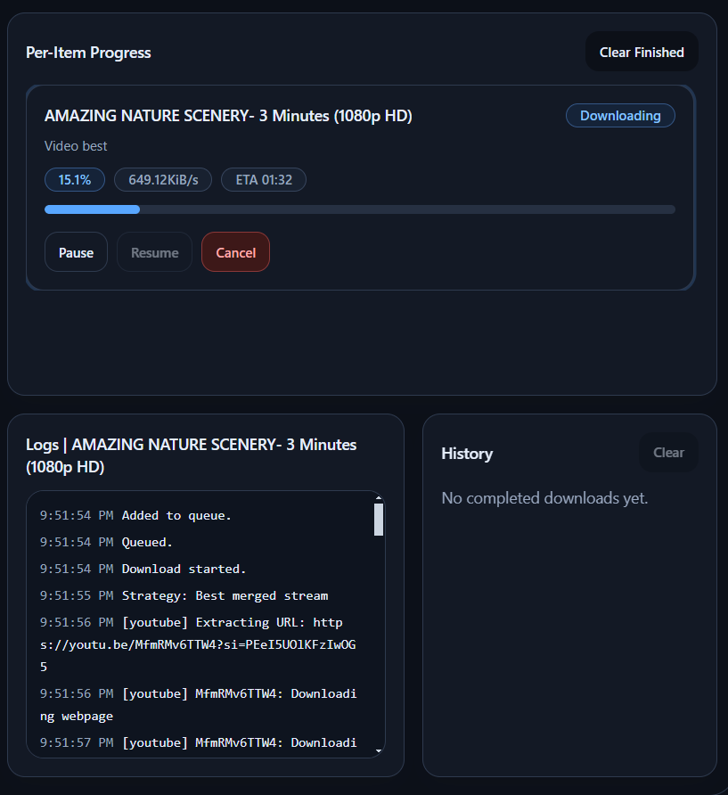Pause the AMAZING NATURE SCENERY download

pos(76,251)
